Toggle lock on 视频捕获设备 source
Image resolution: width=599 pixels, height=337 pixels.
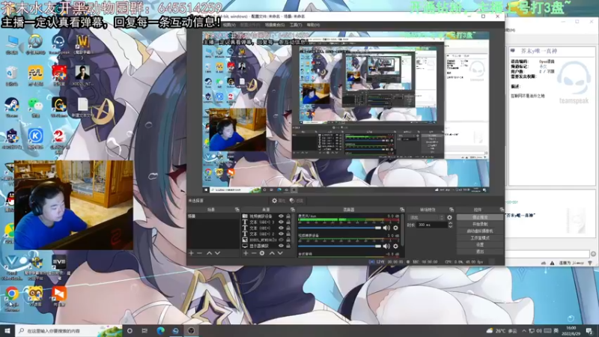288,216
